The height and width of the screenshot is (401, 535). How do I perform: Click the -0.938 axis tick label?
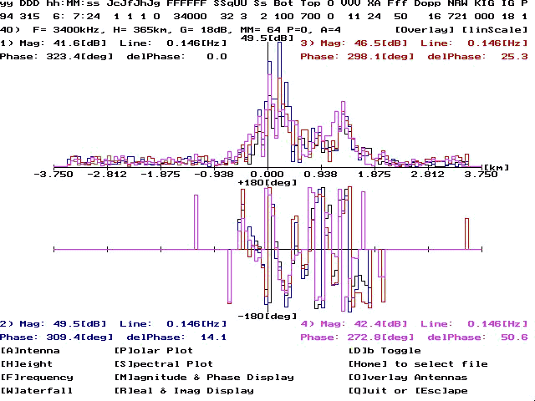coord(214,175)
